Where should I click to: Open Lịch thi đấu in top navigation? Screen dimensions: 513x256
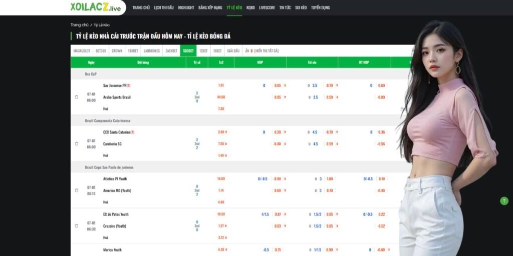(164, 8)
